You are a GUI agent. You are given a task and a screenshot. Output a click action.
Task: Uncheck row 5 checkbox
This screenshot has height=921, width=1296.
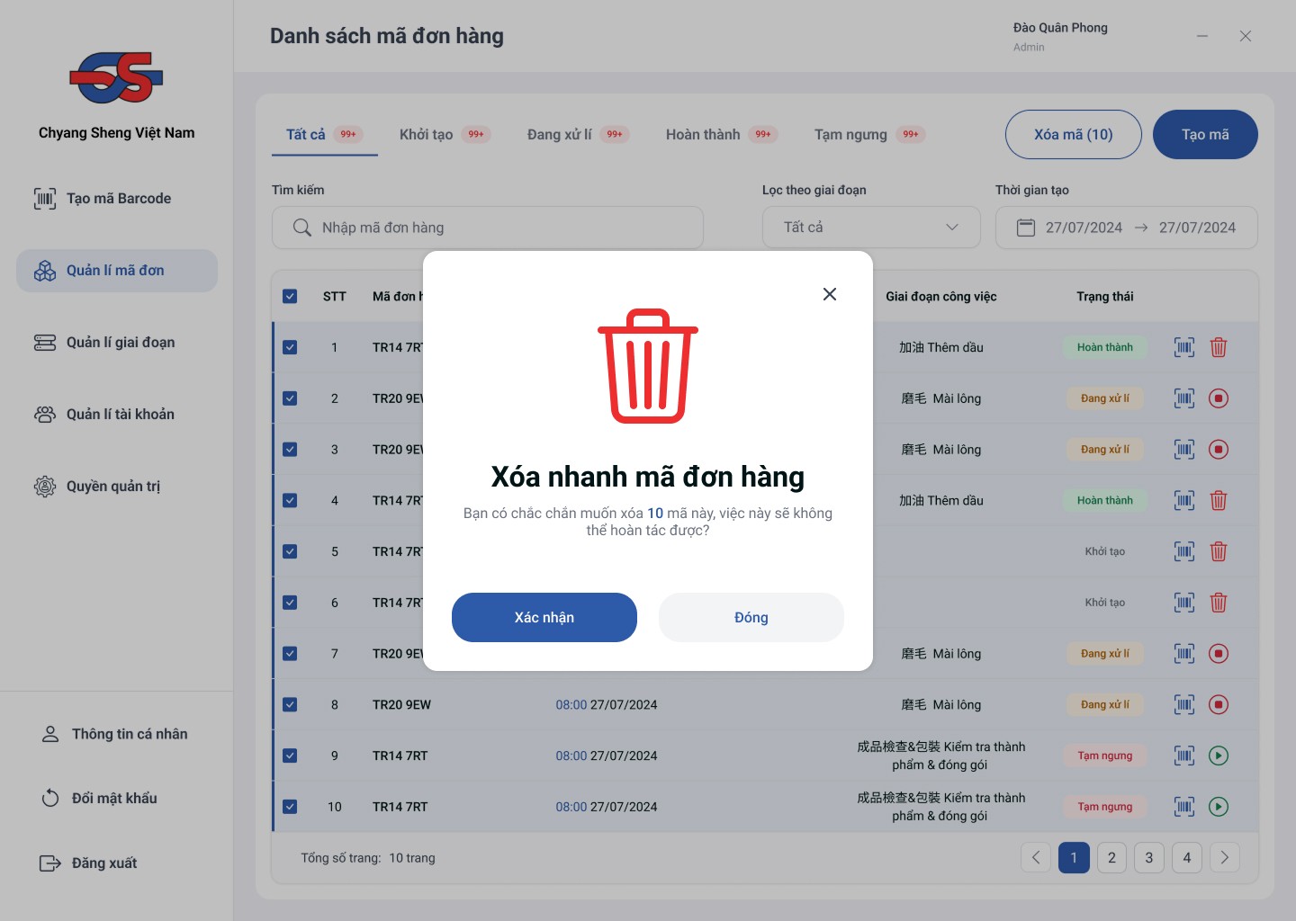(x=290, y=551)
